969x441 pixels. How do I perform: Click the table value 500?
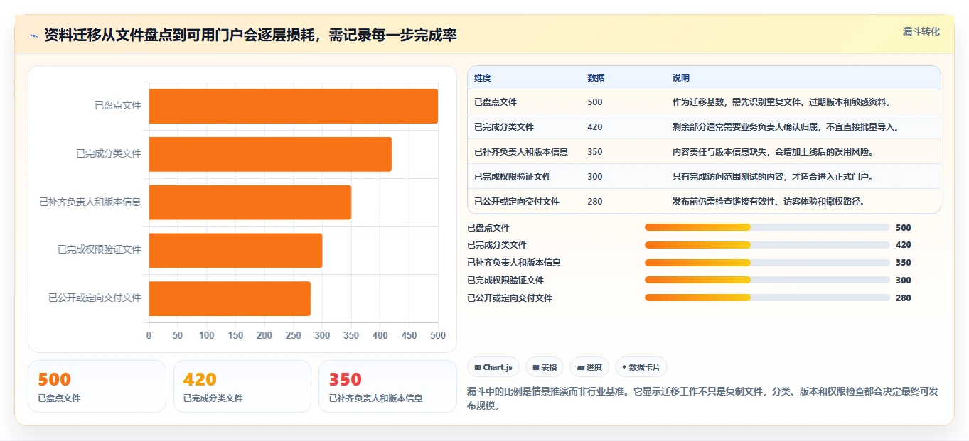pos(595,102)
